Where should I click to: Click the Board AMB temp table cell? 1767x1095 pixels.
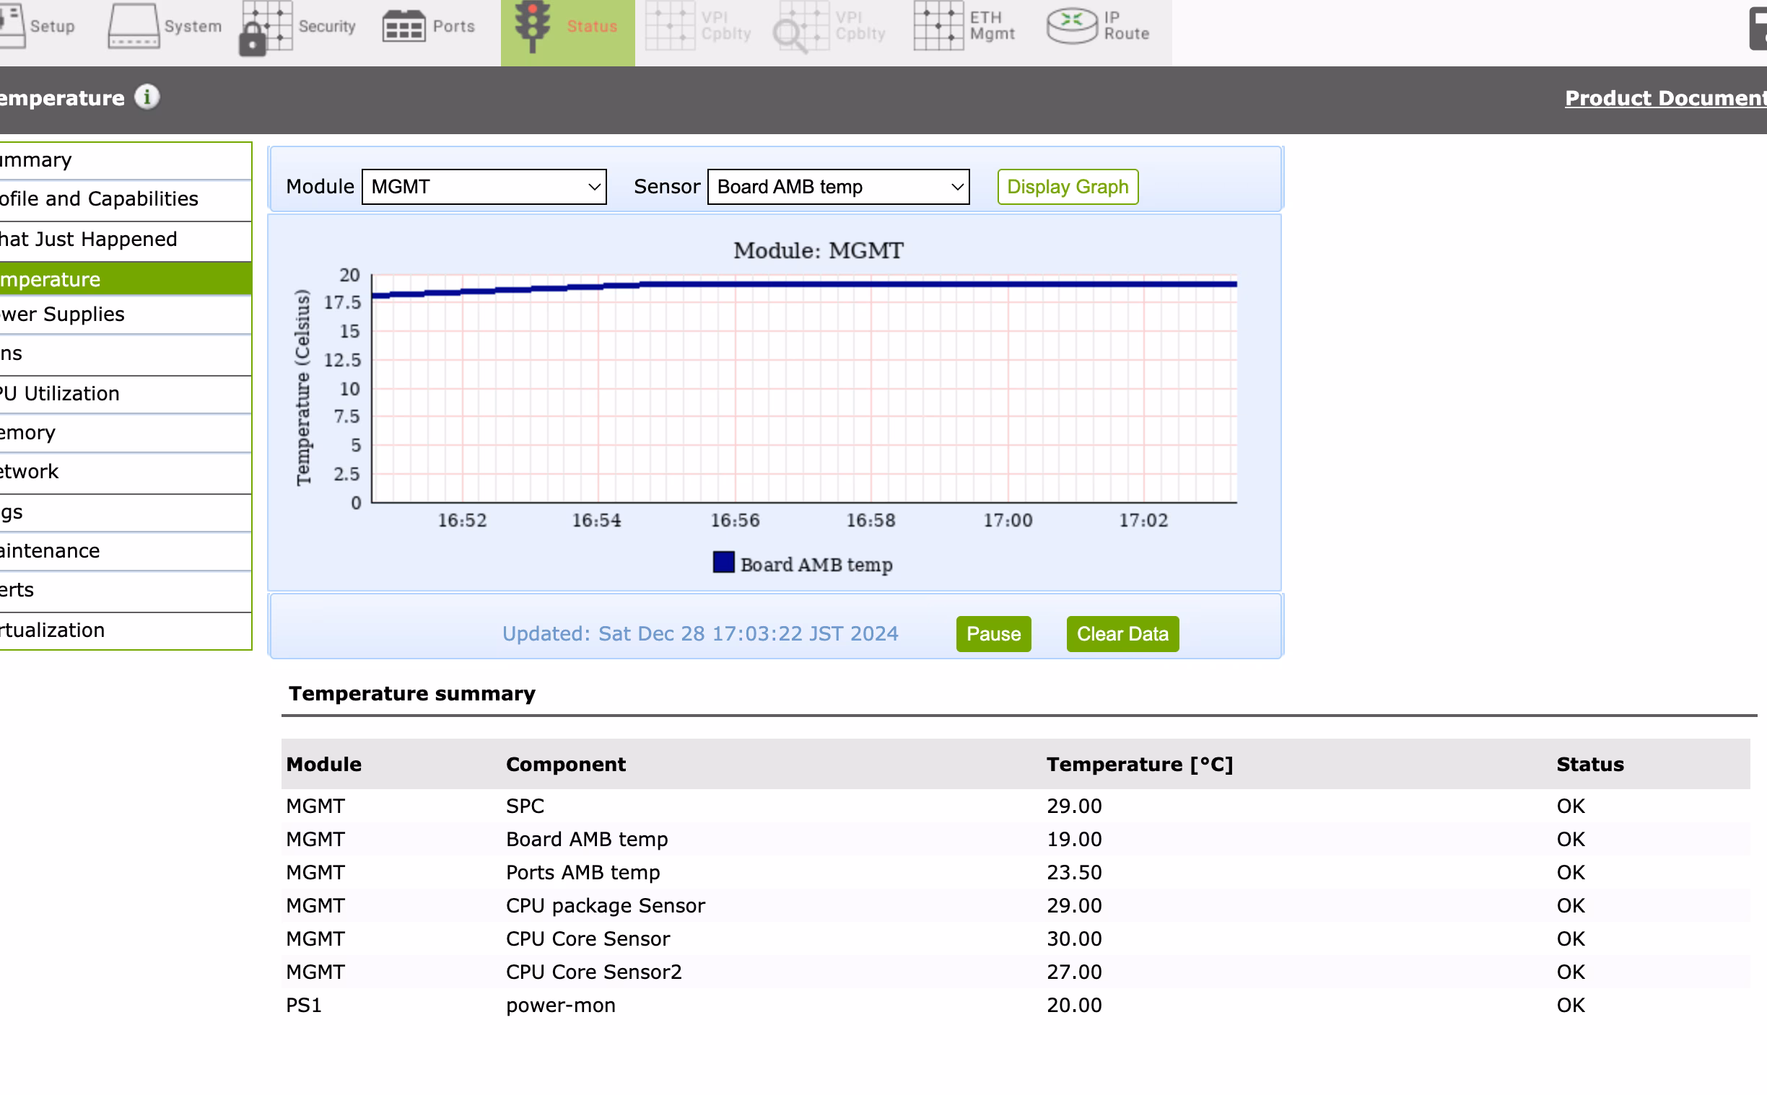pyautogui.click(x=587, y=840)
